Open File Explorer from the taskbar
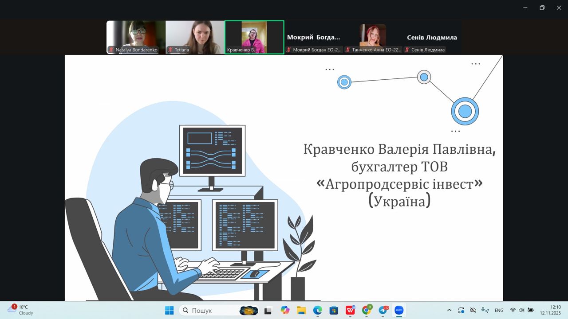The image size is (568, 319). (x=301, y=310)
